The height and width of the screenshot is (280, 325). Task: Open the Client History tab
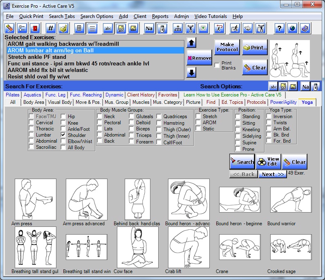(141, 95)
